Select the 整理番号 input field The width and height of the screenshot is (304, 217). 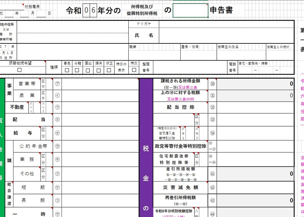coord(190,67)
